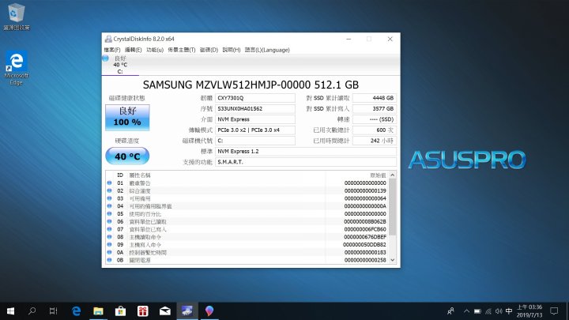Open the taskbar clock showing 03:36
This screenshot has width=569, height=320.
point(529,311)
